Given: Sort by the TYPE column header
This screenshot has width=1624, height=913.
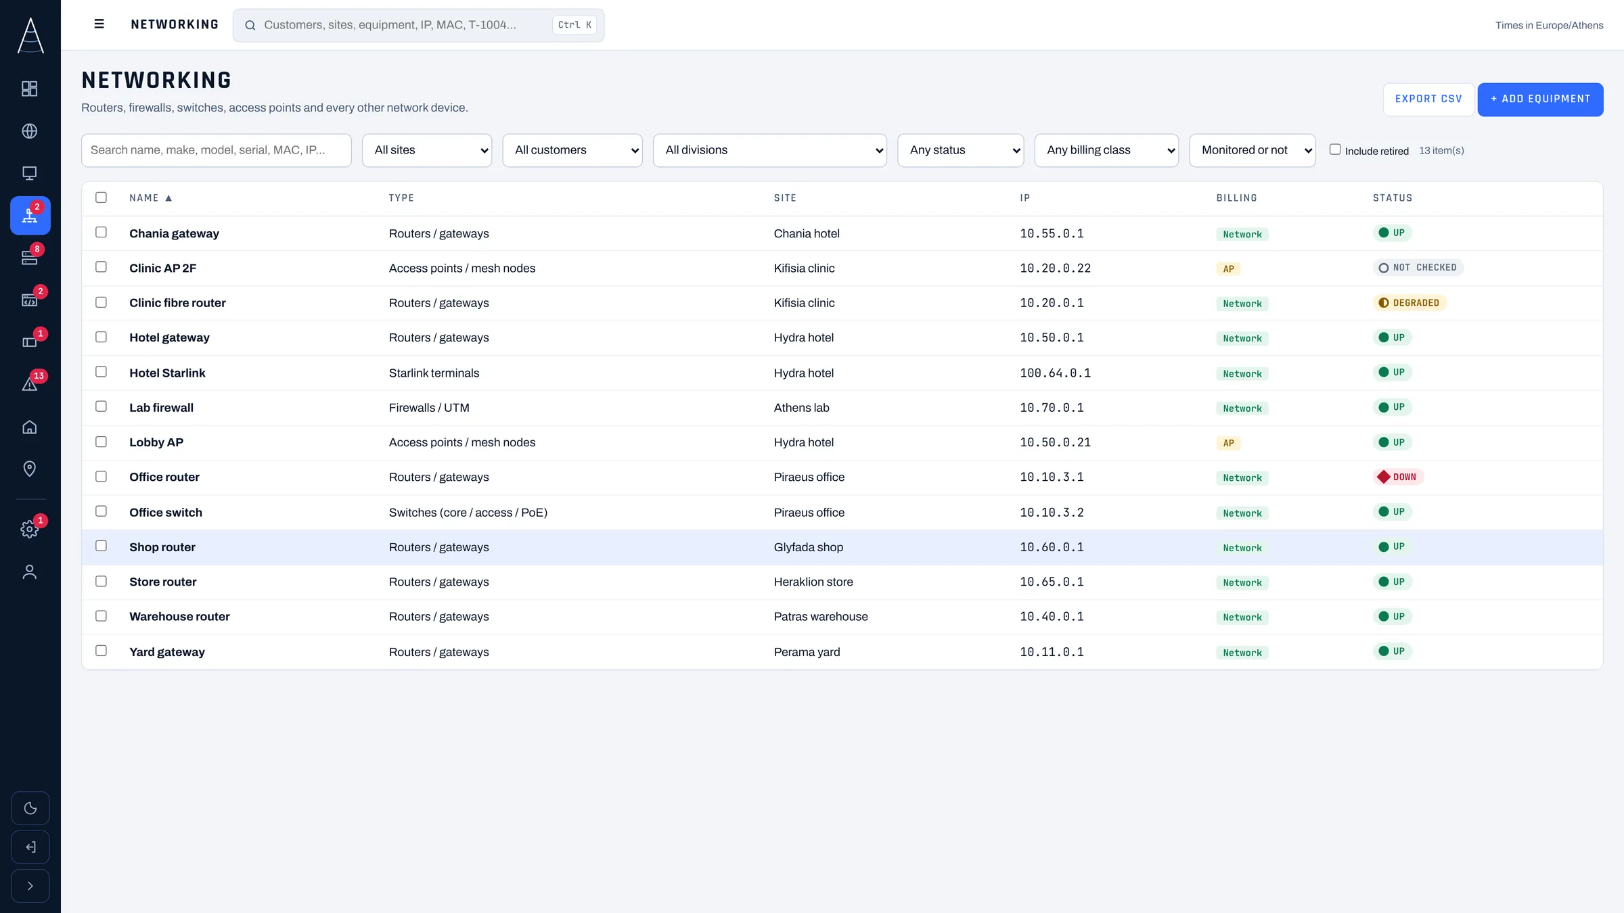Looking at the screenshot, I should (401, 198).
